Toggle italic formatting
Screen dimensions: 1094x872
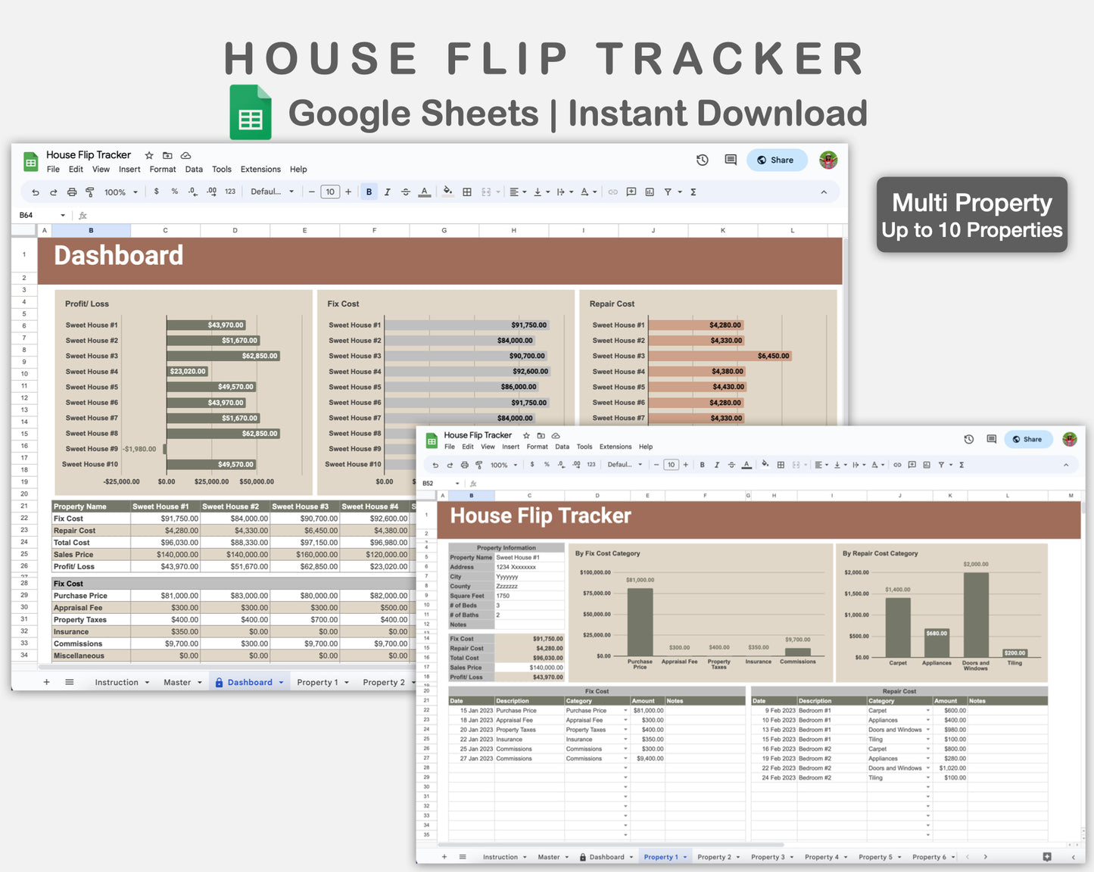click(x=387, y=192)
